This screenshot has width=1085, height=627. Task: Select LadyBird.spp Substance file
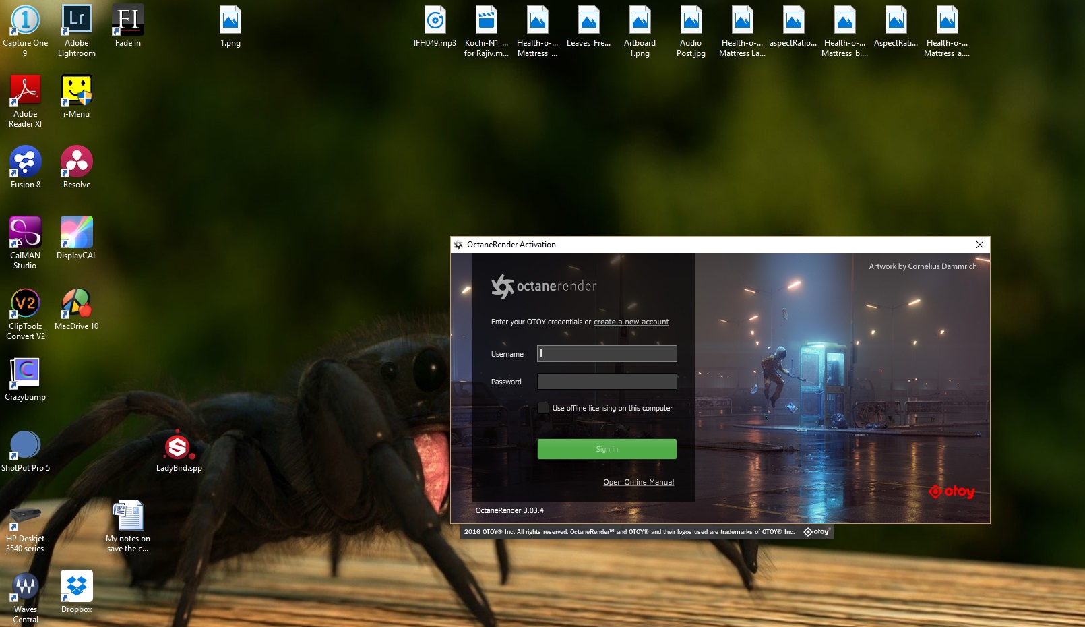179,450
